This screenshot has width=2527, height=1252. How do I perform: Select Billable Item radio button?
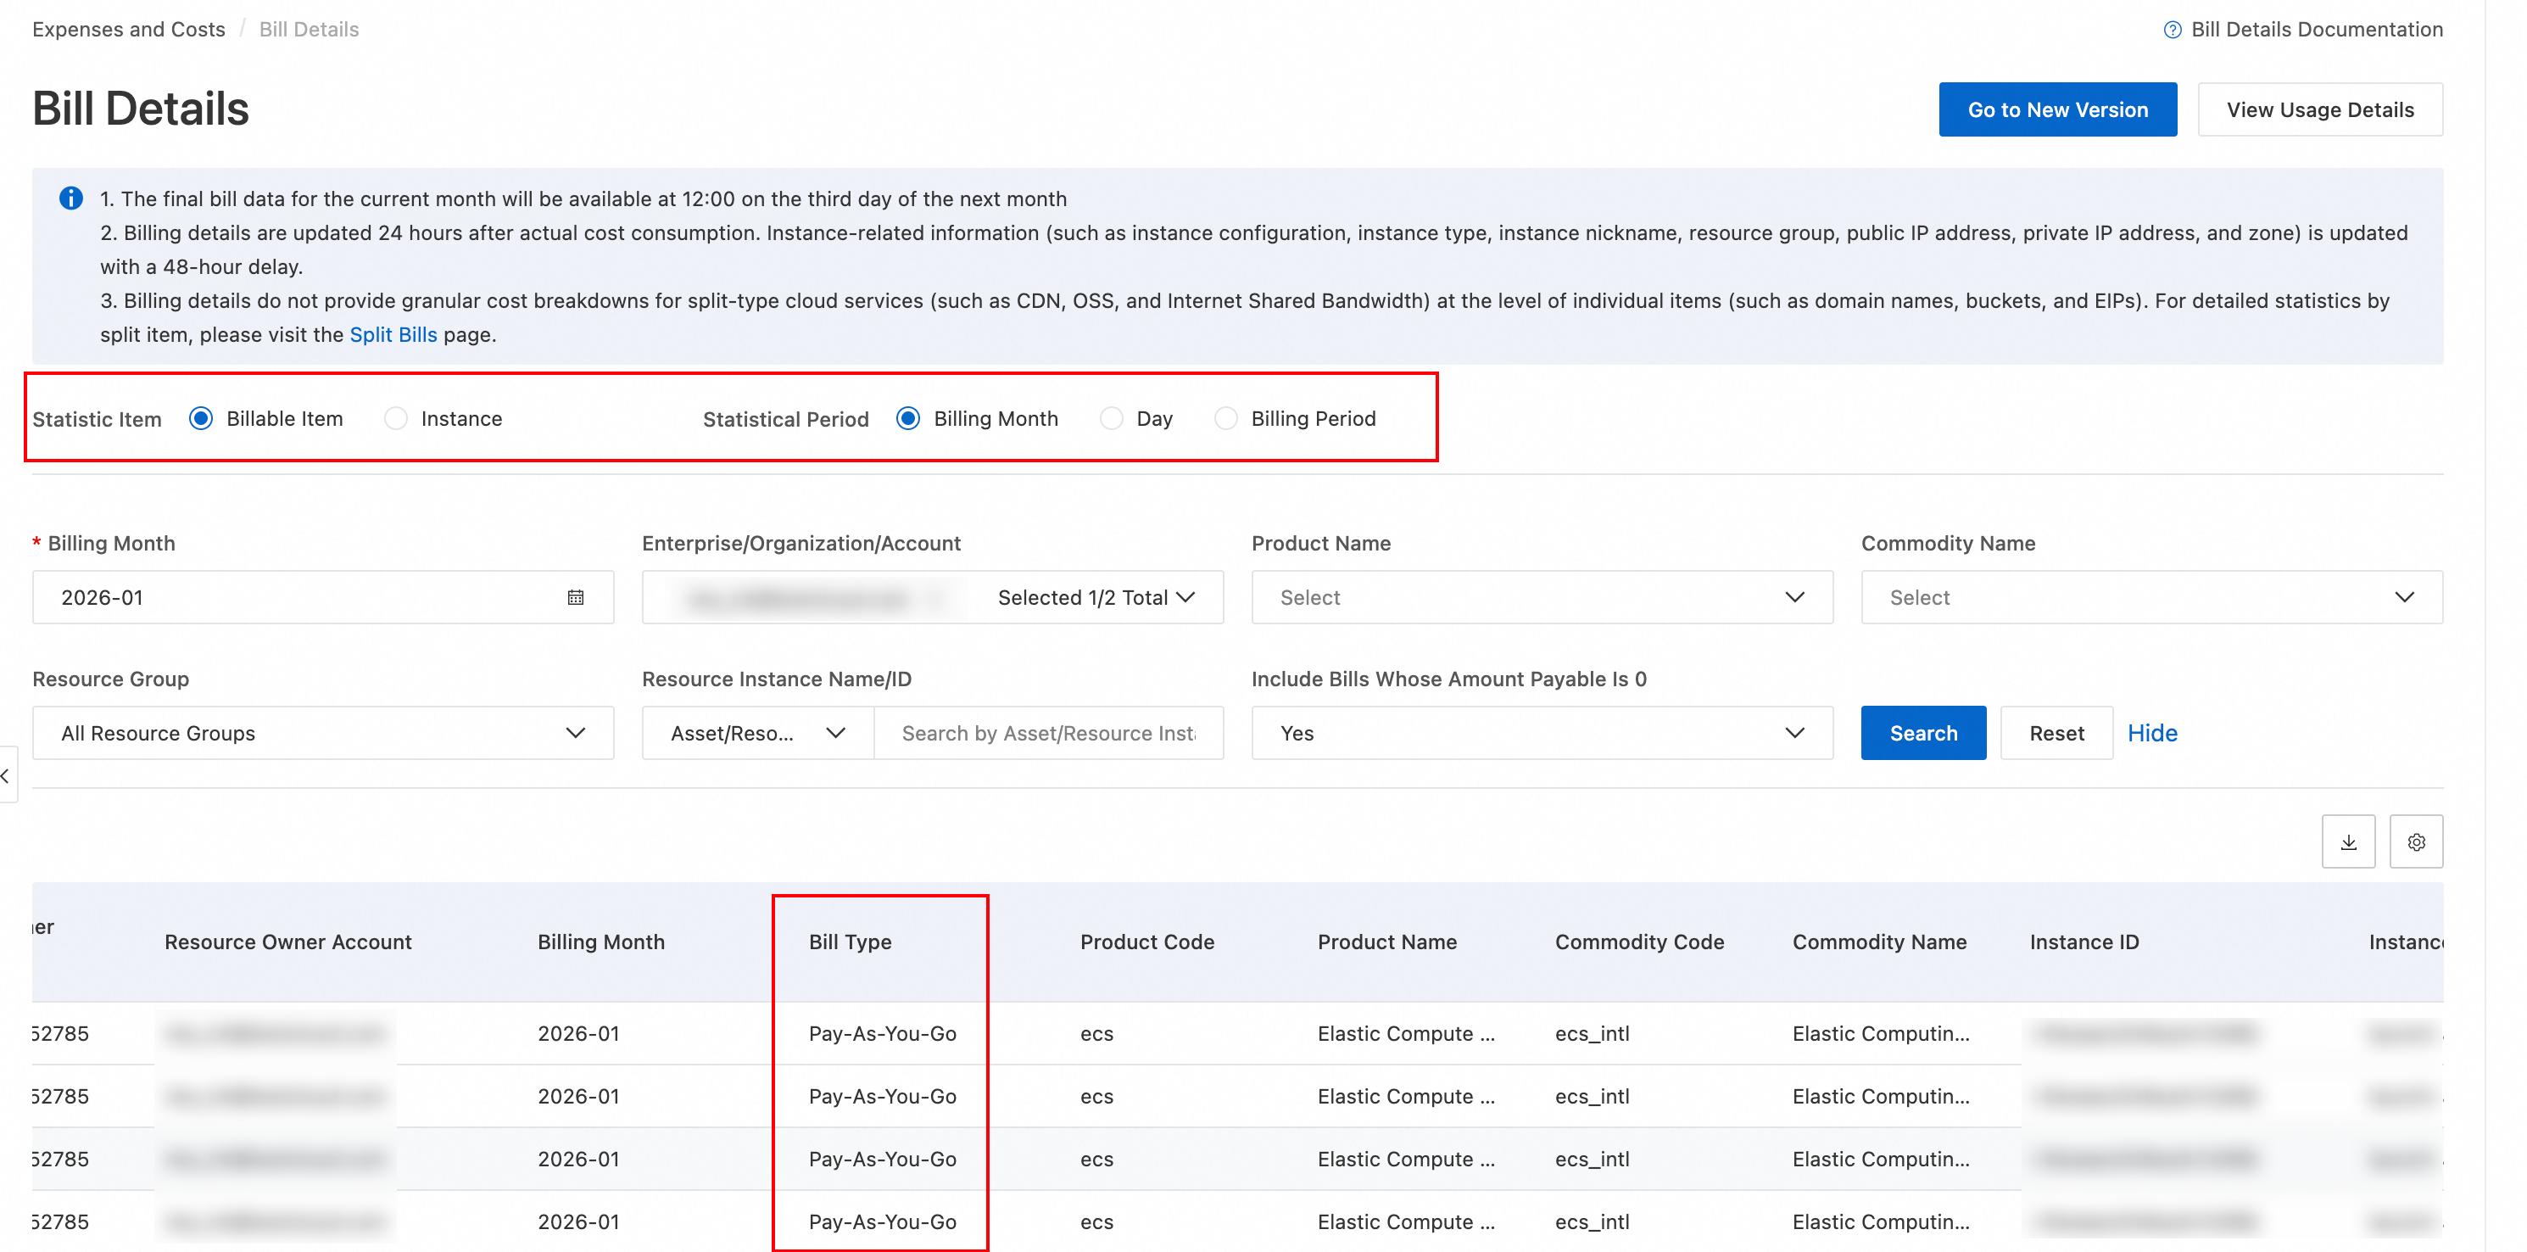coord(201,419)
